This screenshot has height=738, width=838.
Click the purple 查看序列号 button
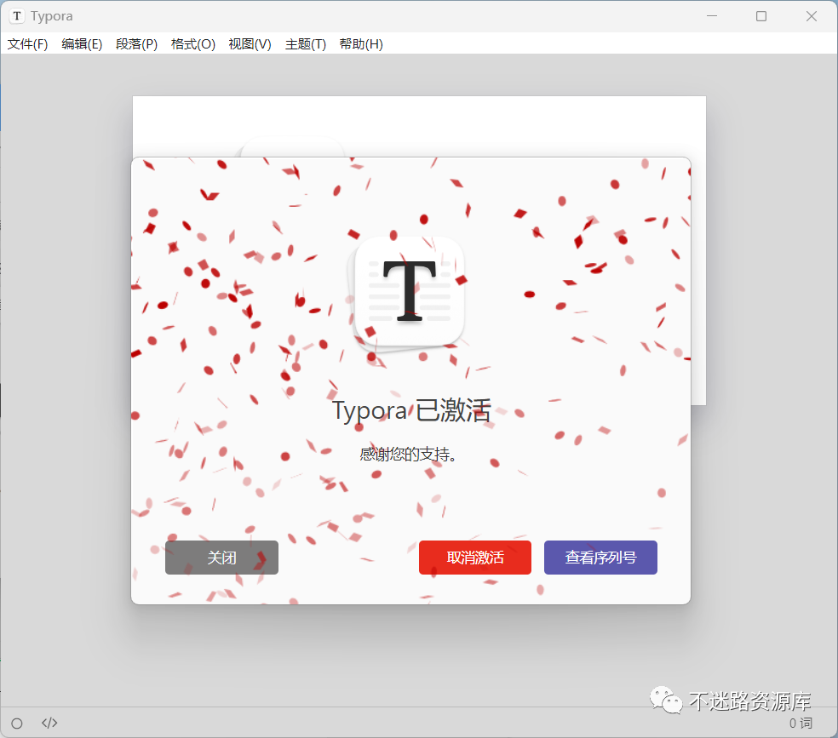[x=600, y=558]
